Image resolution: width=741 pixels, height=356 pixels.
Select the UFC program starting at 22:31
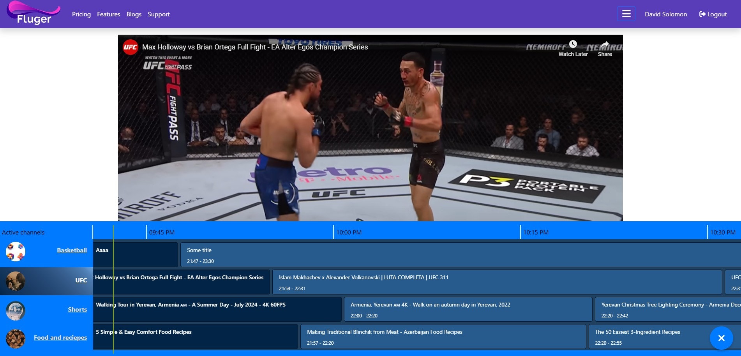click(733, 282)
